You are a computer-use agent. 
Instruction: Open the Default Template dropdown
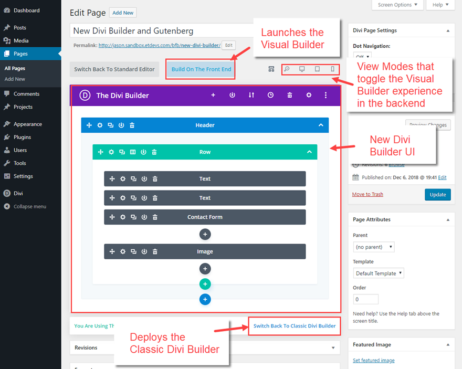pos(379,273)
